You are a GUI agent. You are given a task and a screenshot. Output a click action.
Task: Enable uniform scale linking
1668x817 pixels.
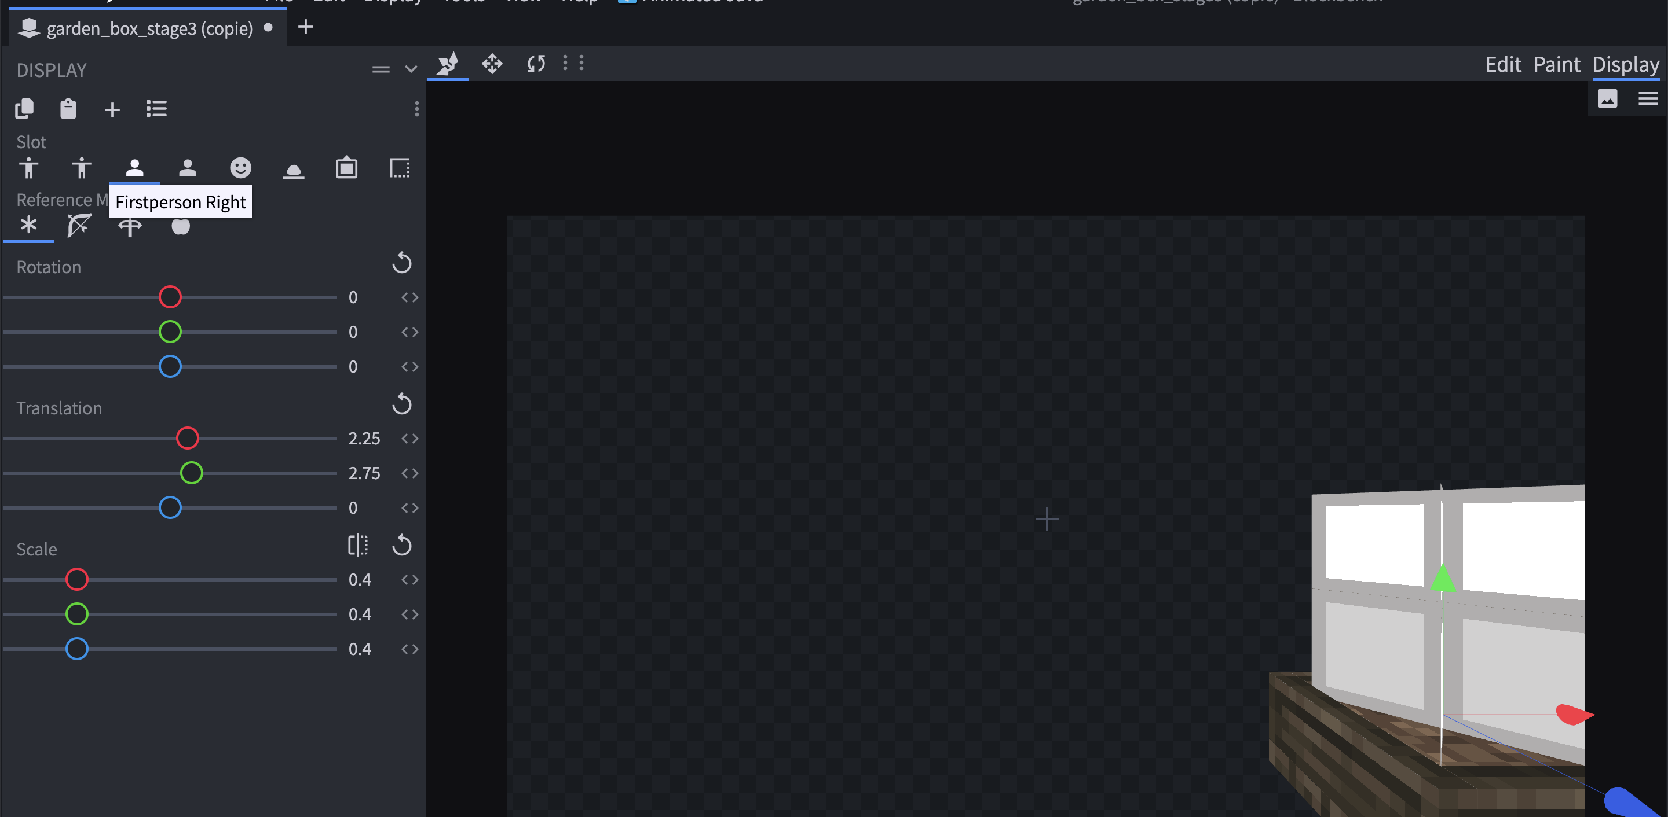358,545
